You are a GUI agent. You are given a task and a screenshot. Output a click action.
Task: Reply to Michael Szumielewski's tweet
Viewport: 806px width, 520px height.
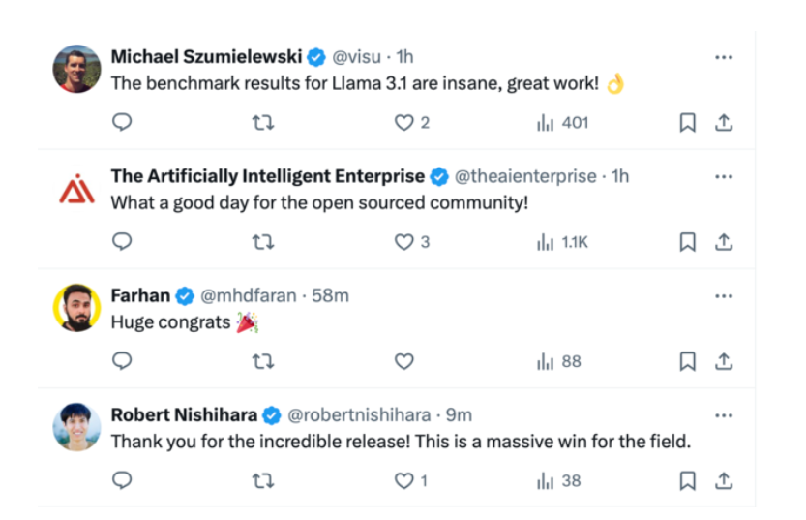pos(122,123)
